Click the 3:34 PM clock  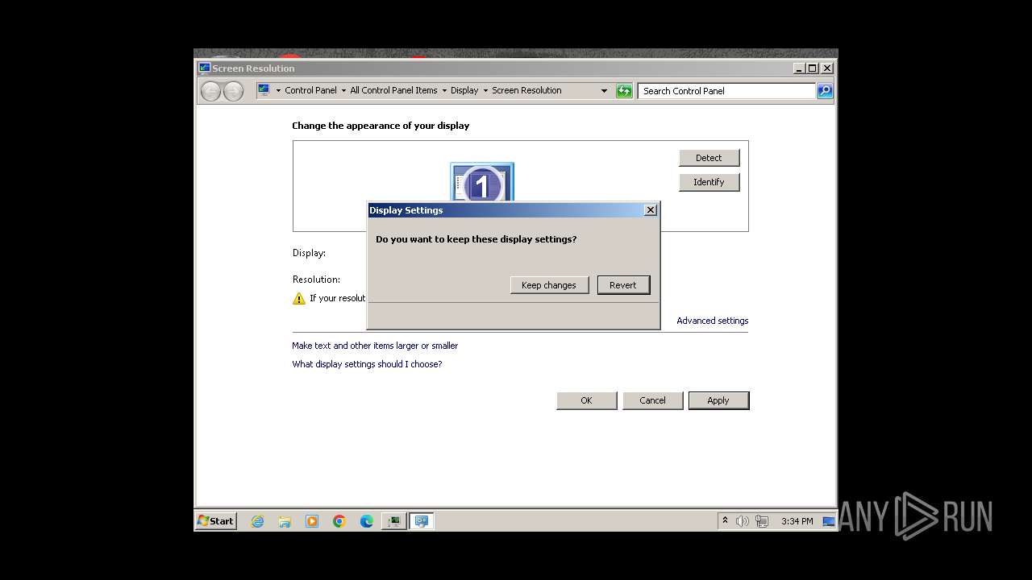tap(797, 521)
